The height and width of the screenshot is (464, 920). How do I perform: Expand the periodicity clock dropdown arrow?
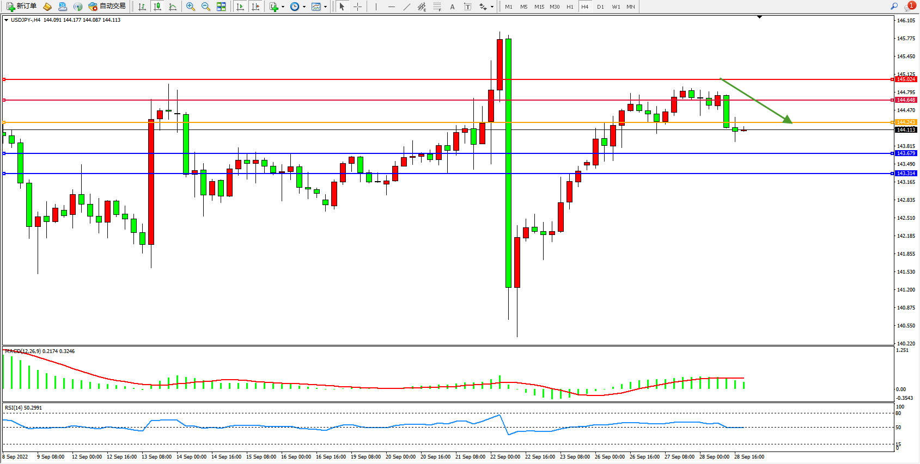coord(304,7)
